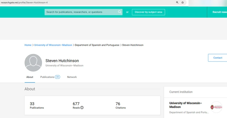Bookmark the page with the star icon

[182, 3]
